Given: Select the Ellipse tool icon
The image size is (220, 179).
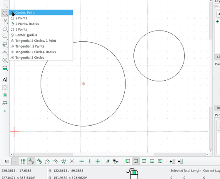Looking at the screenshot, I should point(5,29).
